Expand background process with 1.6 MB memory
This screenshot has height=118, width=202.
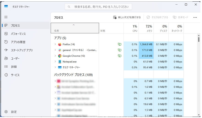coord(55,87)
